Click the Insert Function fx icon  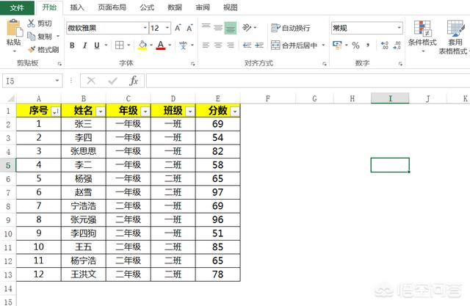[134, 81]
